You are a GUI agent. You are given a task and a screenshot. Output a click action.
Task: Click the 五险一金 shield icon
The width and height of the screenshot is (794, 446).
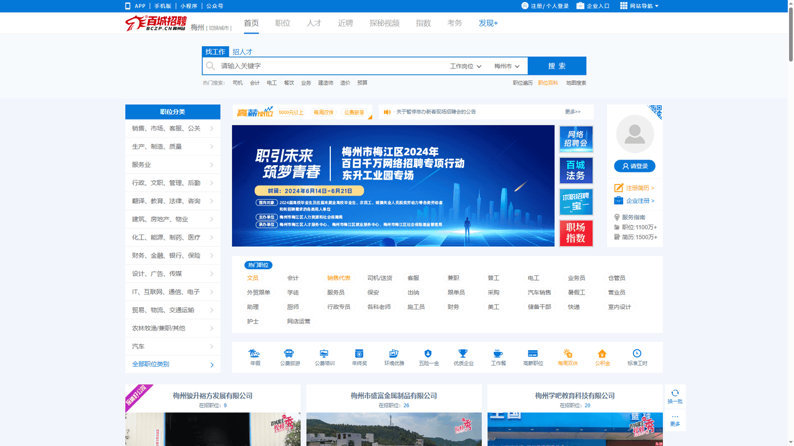click(428, 353)
